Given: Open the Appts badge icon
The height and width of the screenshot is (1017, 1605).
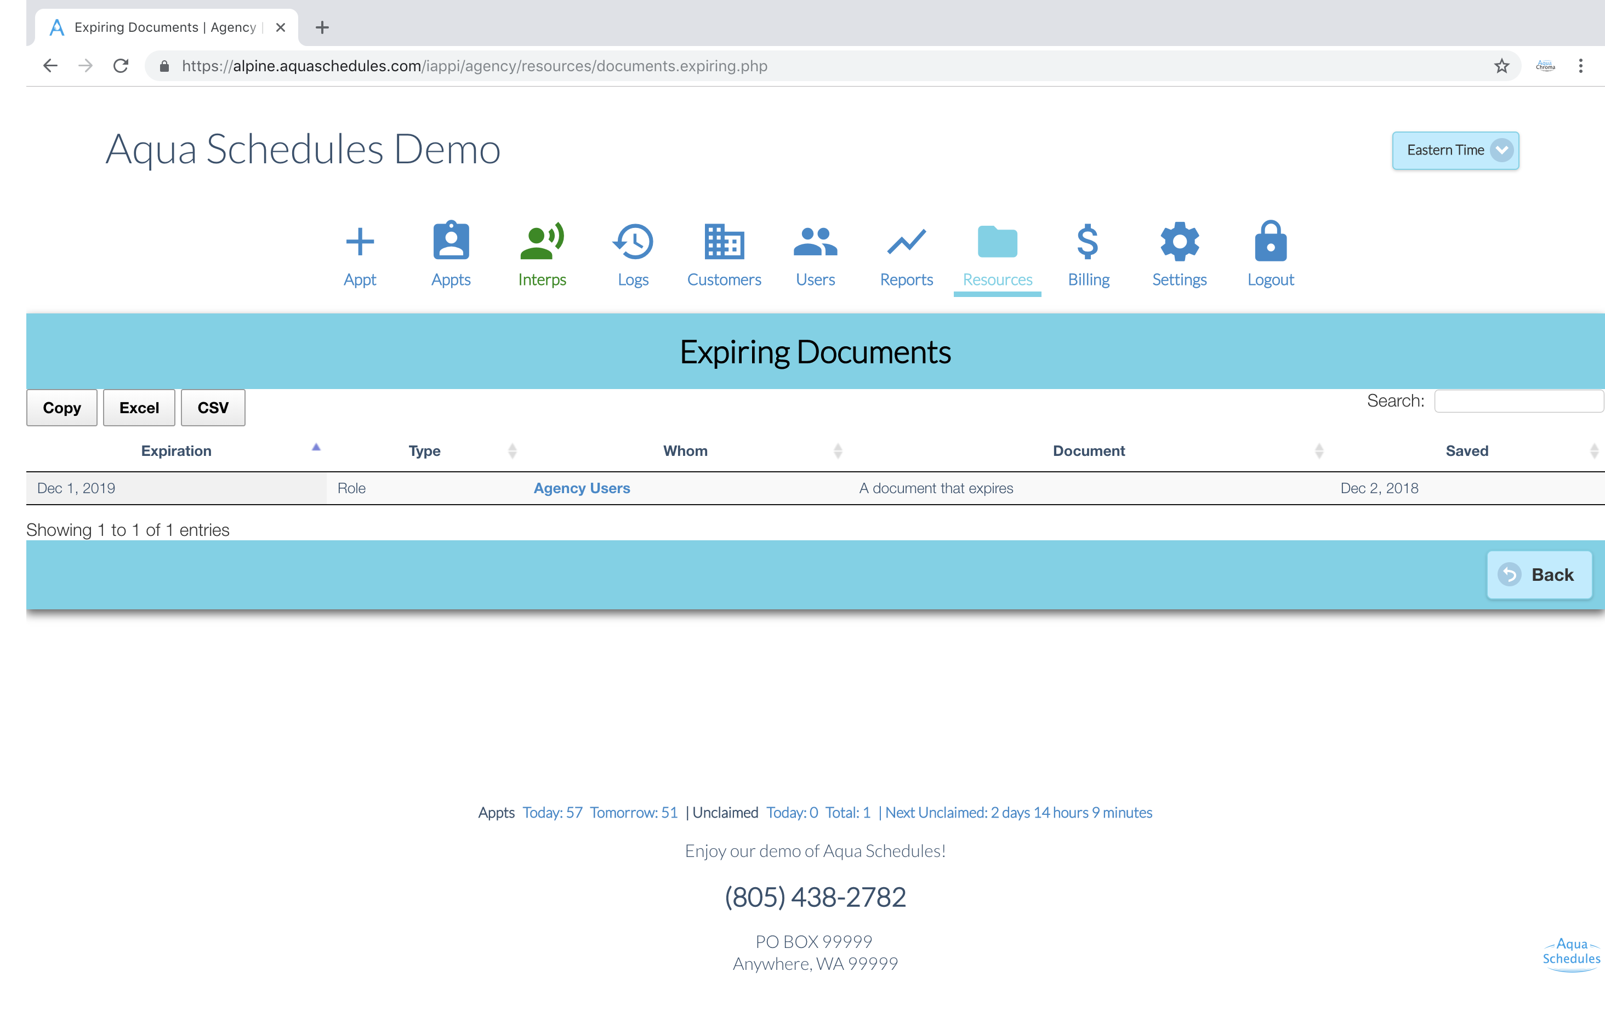Looking at the screenshot, I should (451, 240).
